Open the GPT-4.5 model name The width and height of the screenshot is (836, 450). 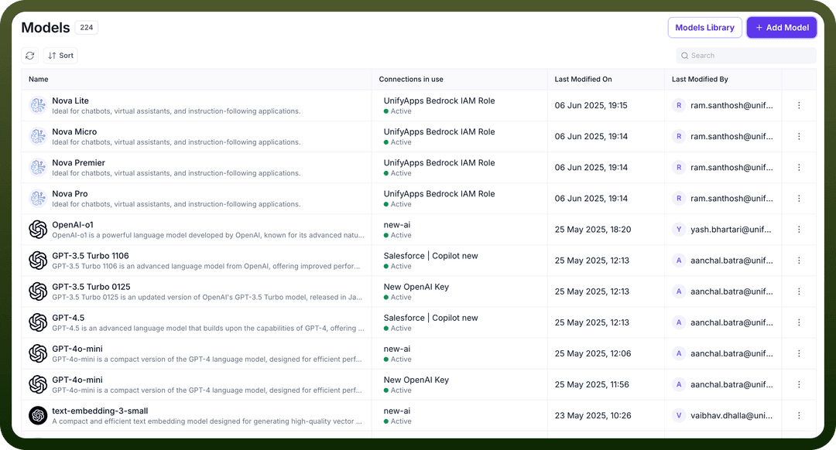click(68, 317)
